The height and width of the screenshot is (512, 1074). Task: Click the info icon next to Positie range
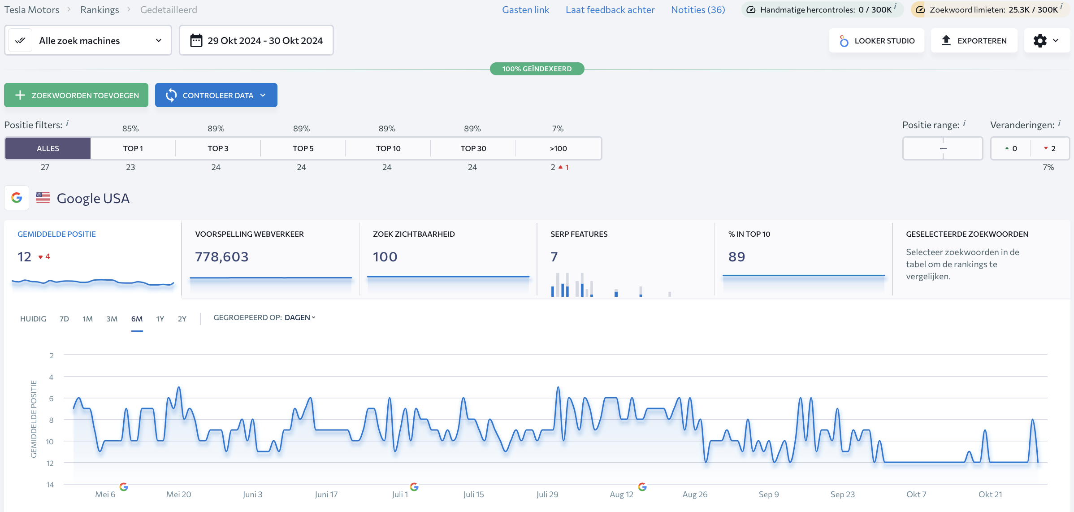point(964,123)
